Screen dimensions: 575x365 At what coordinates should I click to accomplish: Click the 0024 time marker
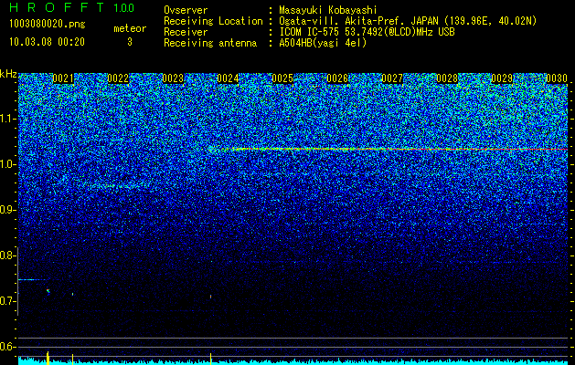click(228, 78)
